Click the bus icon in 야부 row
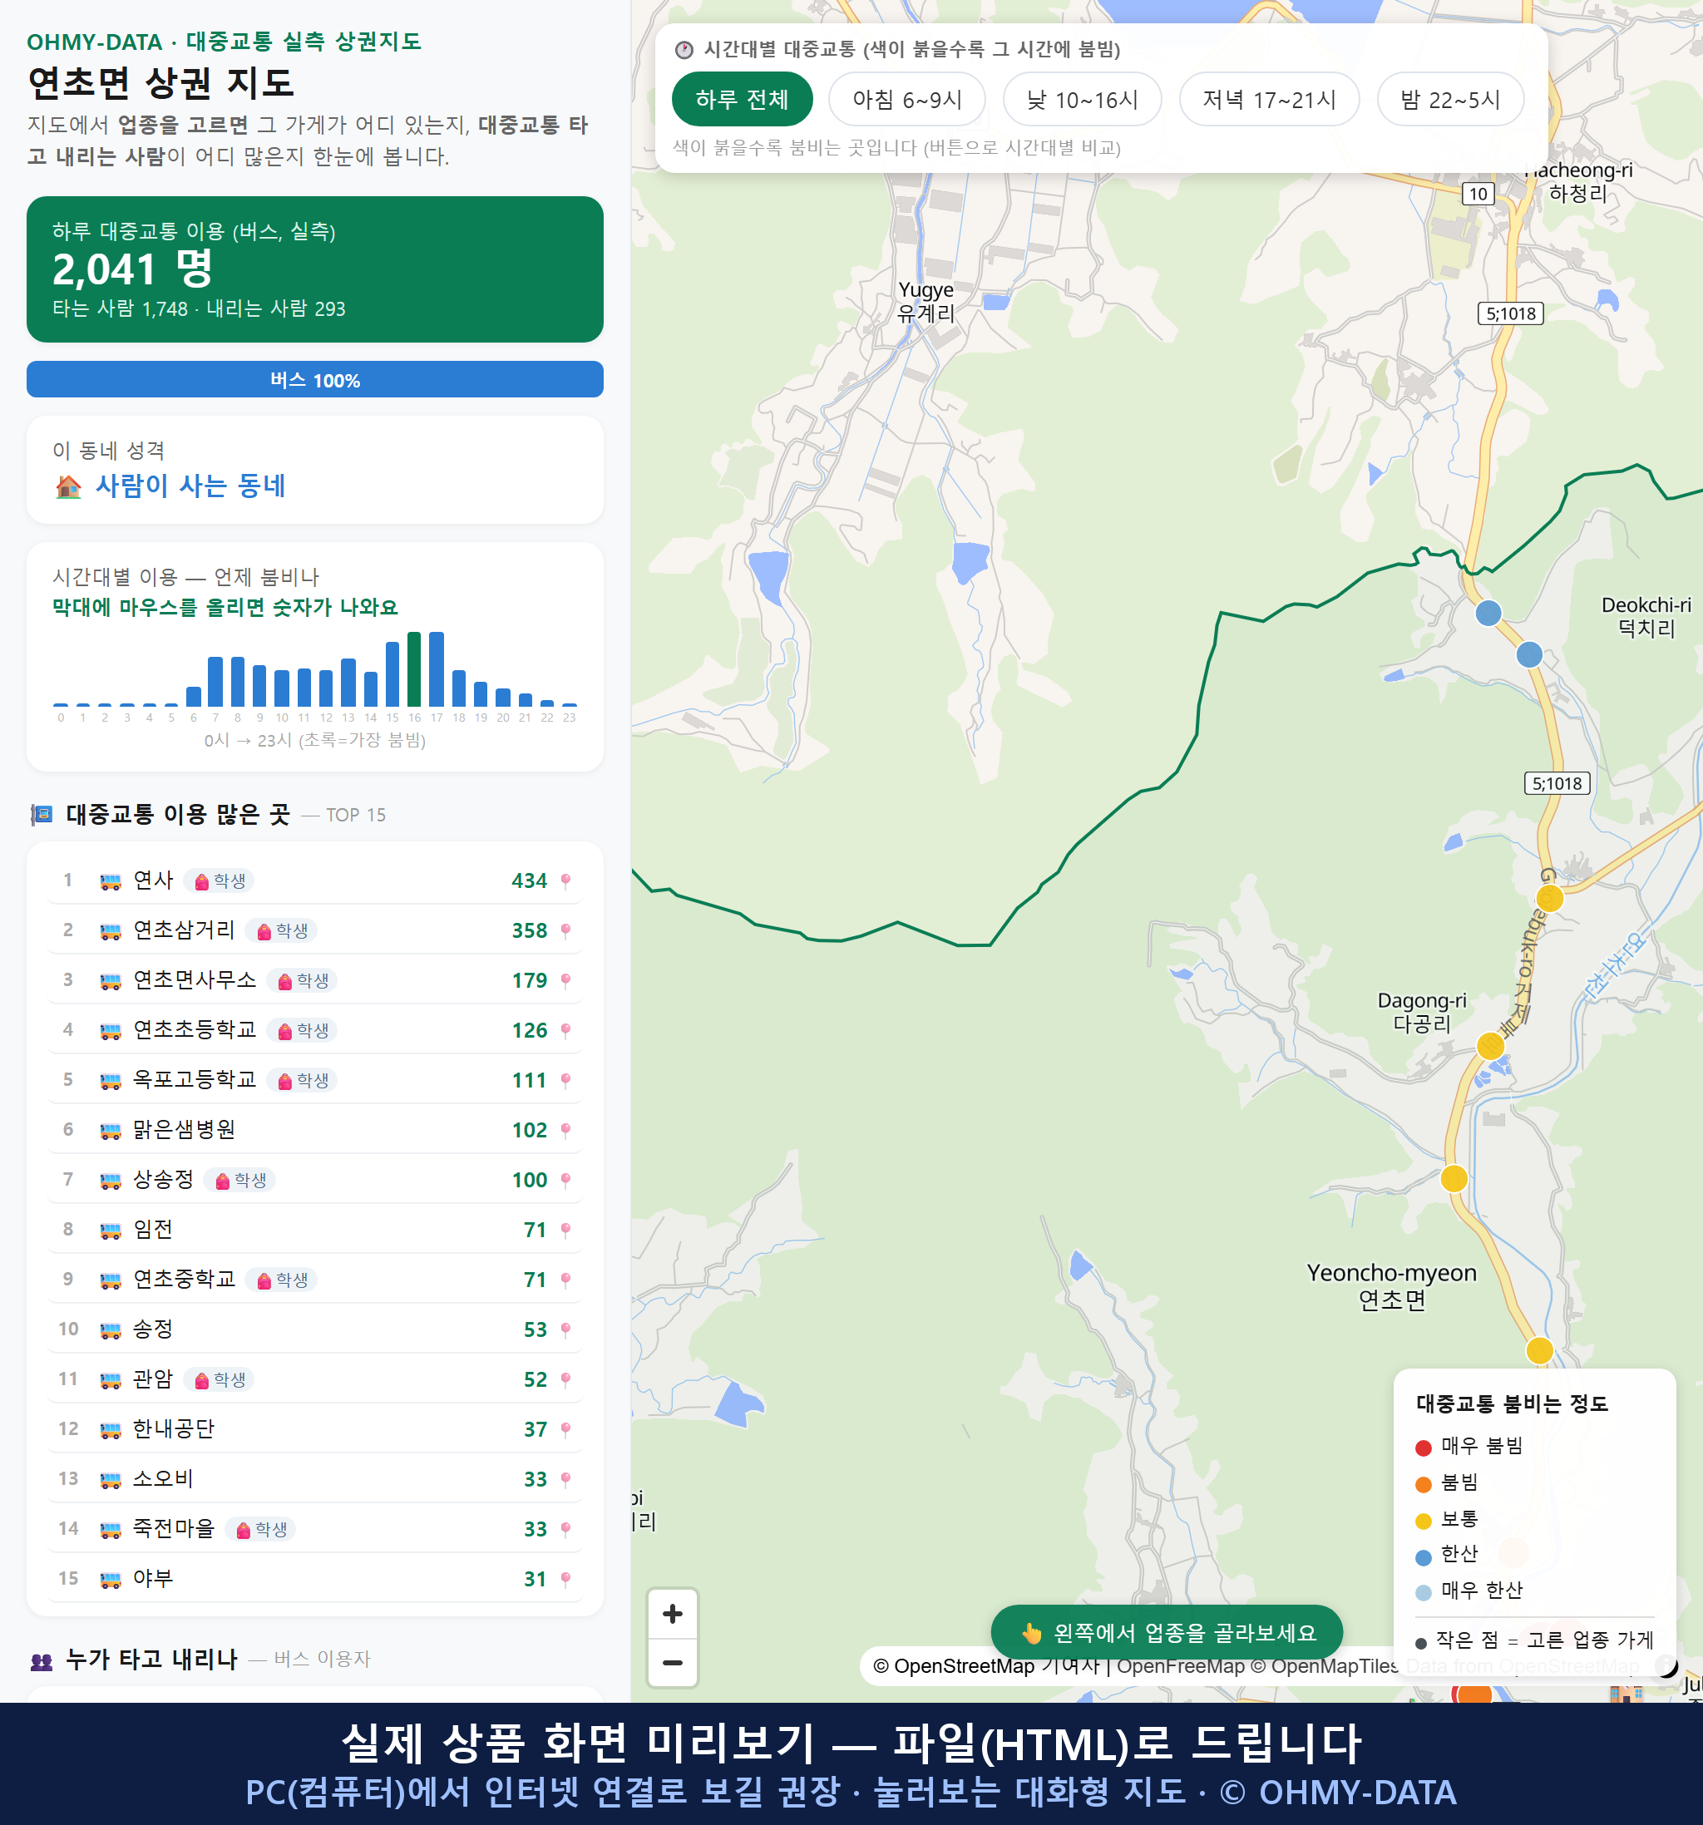Viewport: 1703px width, 1825px height. click(110, 1579)
